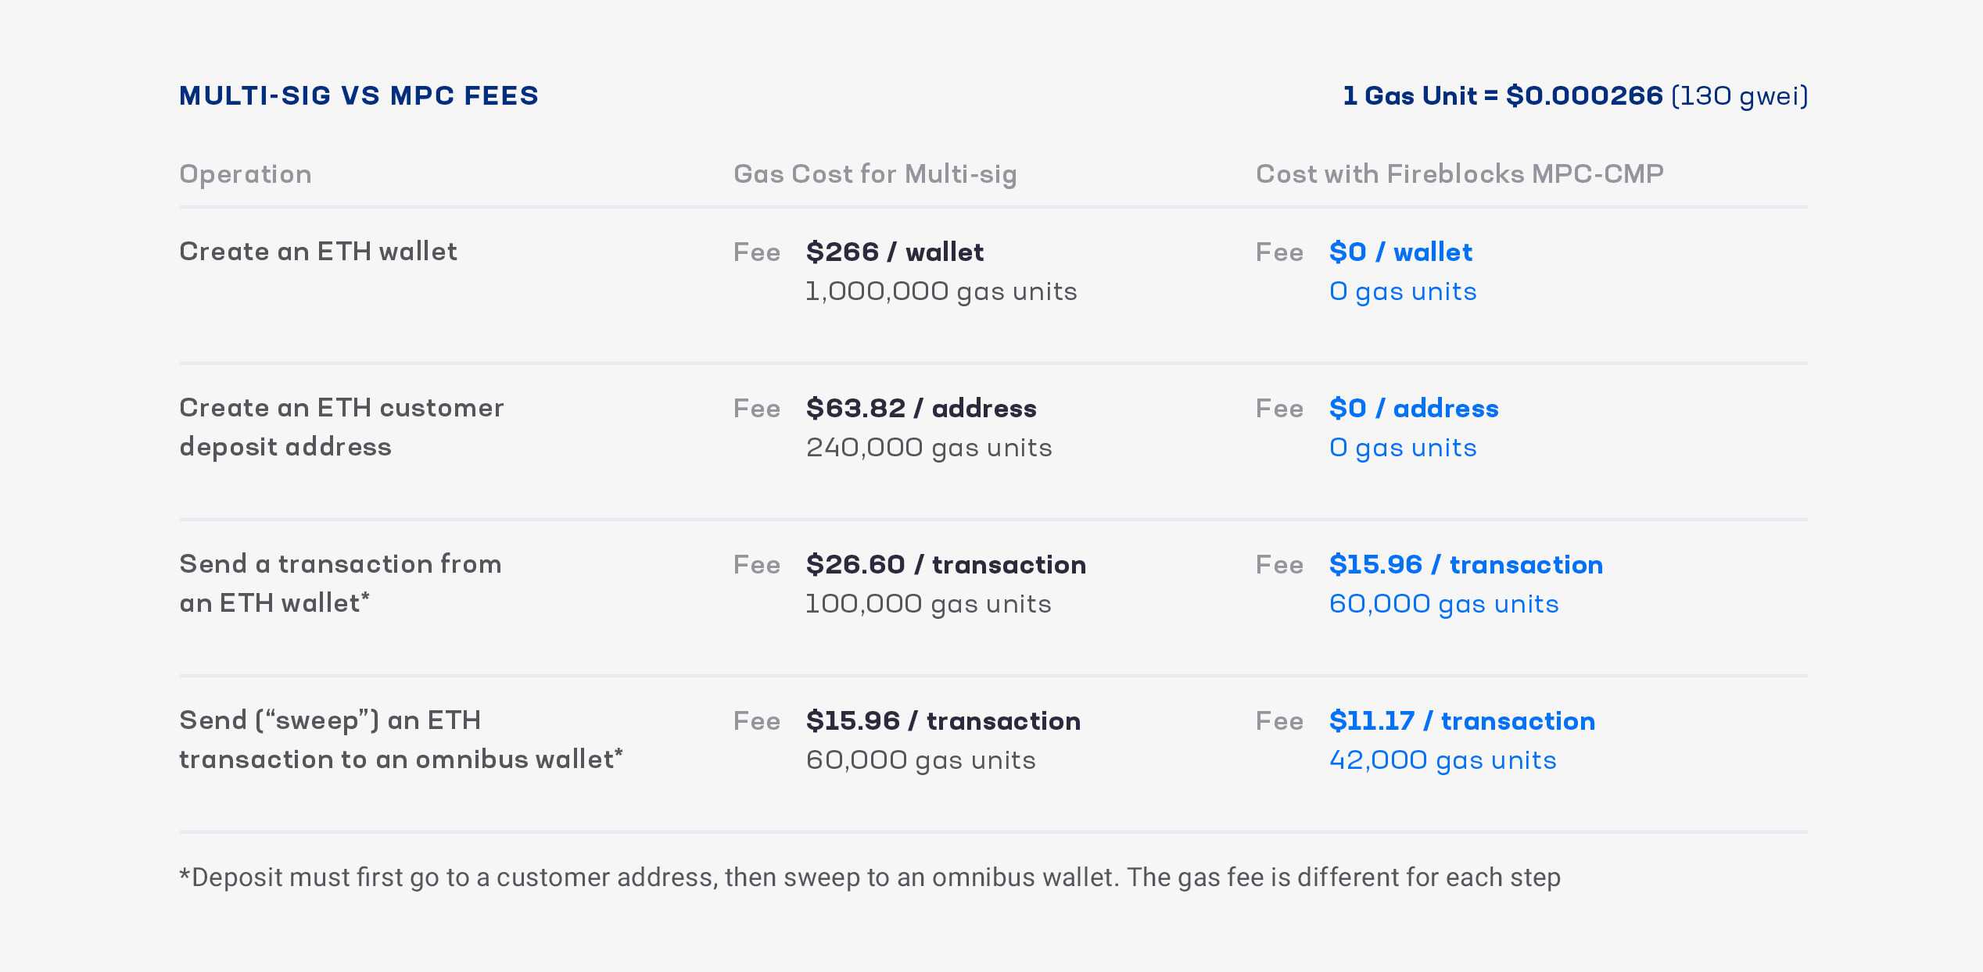Select the Cost with Fireblocks MPC-CMP header

coord(1459,173)
